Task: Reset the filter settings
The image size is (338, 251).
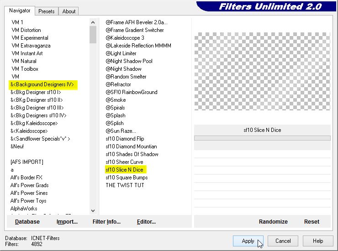Action: (x=312, y=222)
